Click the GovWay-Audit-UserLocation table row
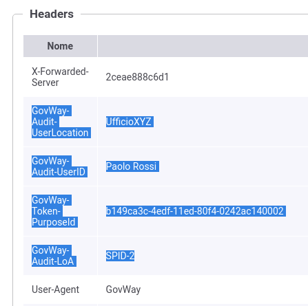The height and width of the screenshot is (306, 308). pyautogui.click(x=165, y=122)
